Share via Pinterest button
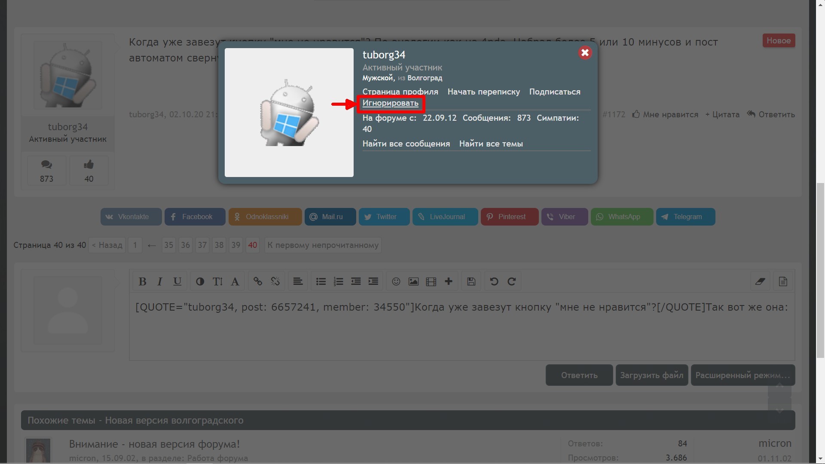This screenshot has width=825, height=464. (510, 217)
